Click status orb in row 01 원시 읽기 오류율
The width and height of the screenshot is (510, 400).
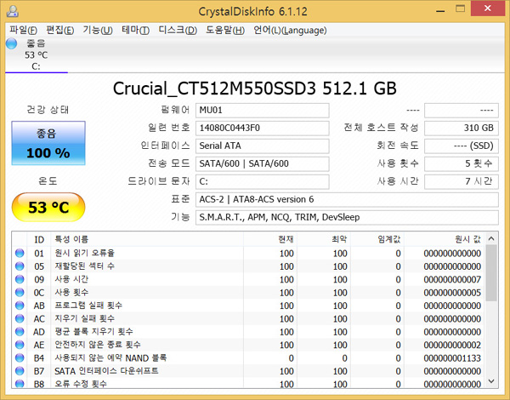click(20, 253)
